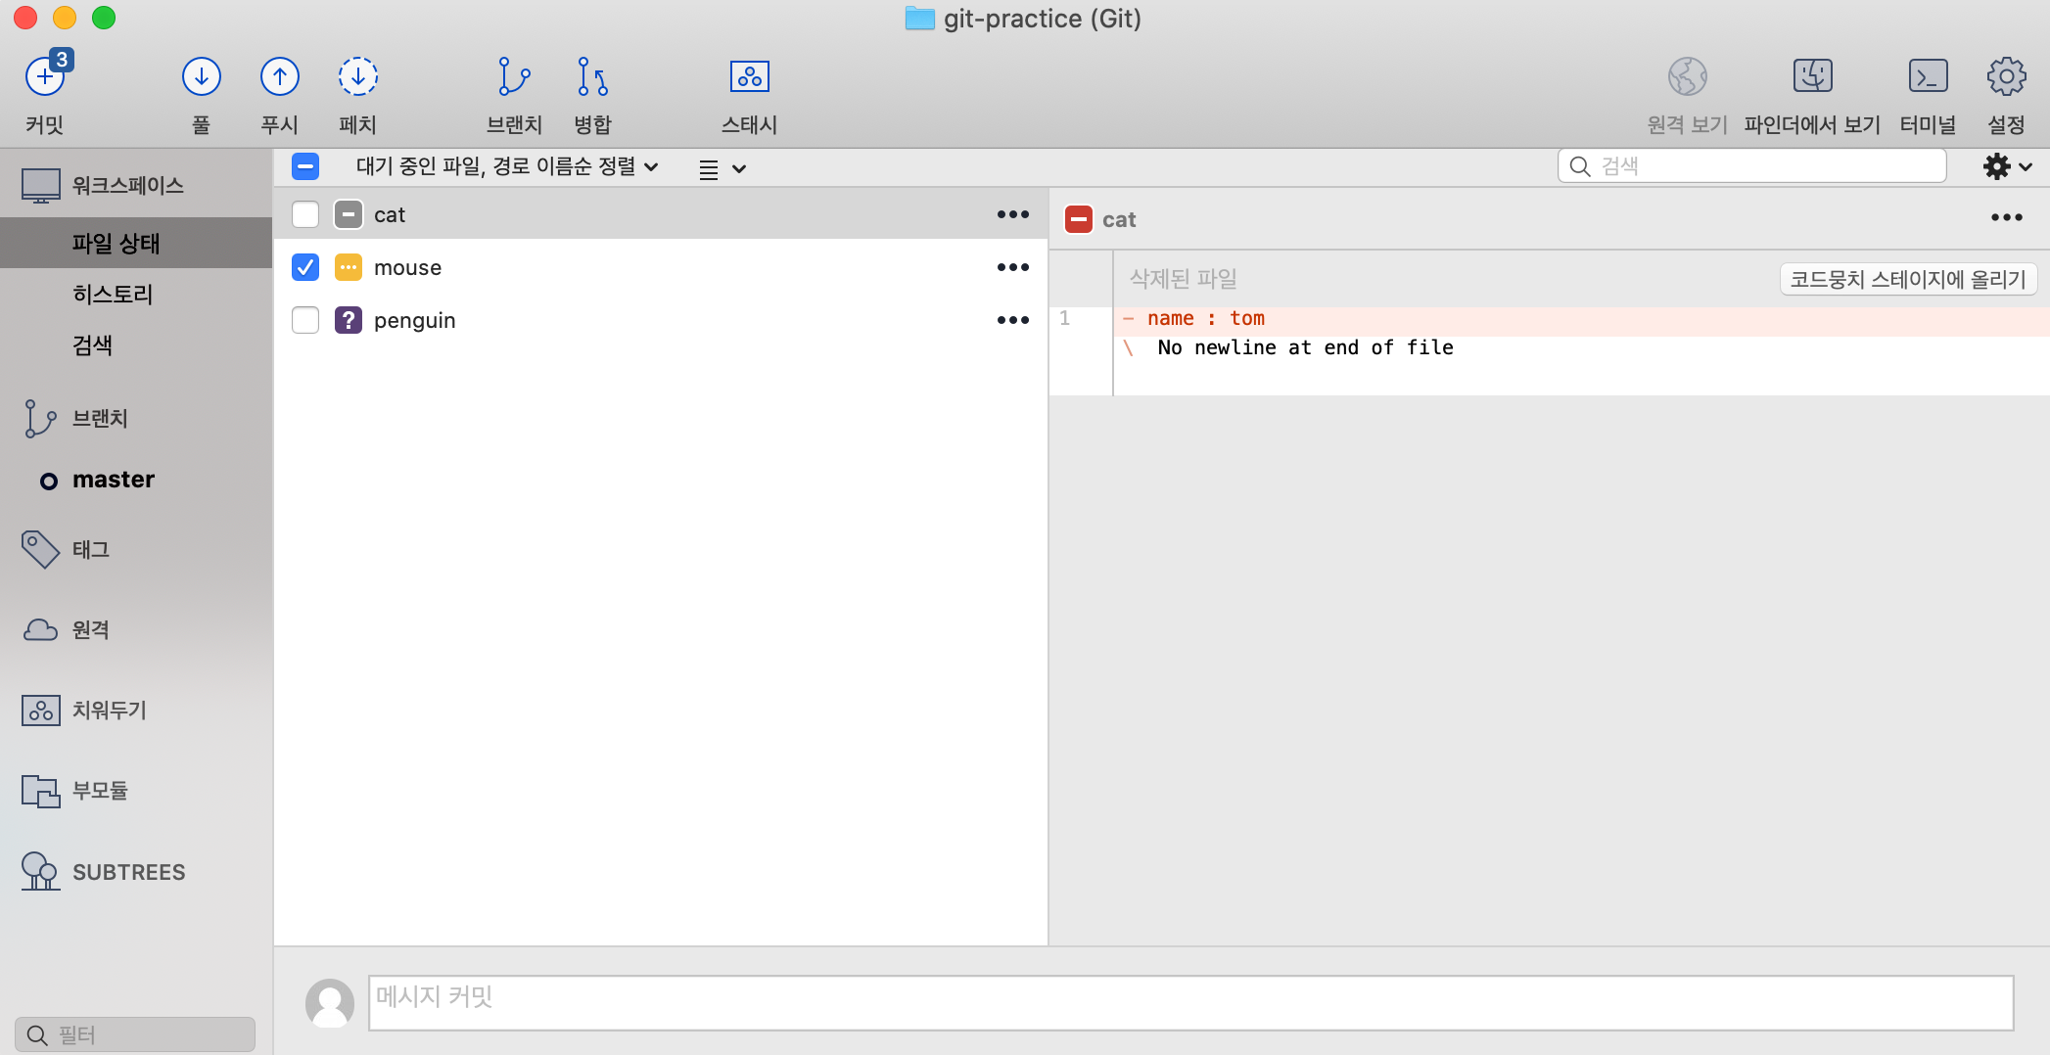Open the 브랜치 (Branch) toolbar tool

pos(514,76)
